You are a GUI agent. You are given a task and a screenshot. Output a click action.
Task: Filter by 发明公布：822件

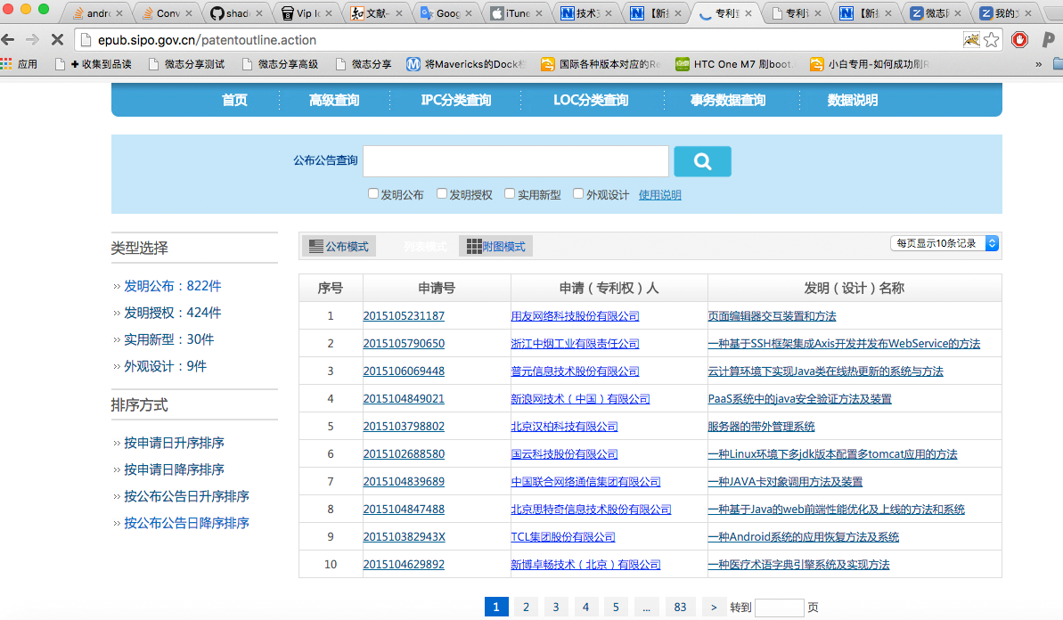click(172, 286)
